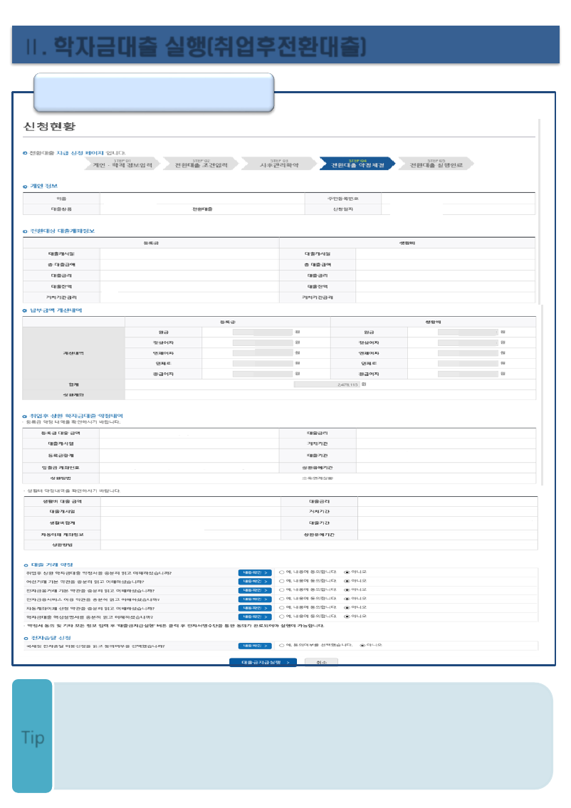The image size is (571, 808).
Task: Select agree radio for 취업후 상환 학자금대출 약정서
Action: (x=281, y=572)
